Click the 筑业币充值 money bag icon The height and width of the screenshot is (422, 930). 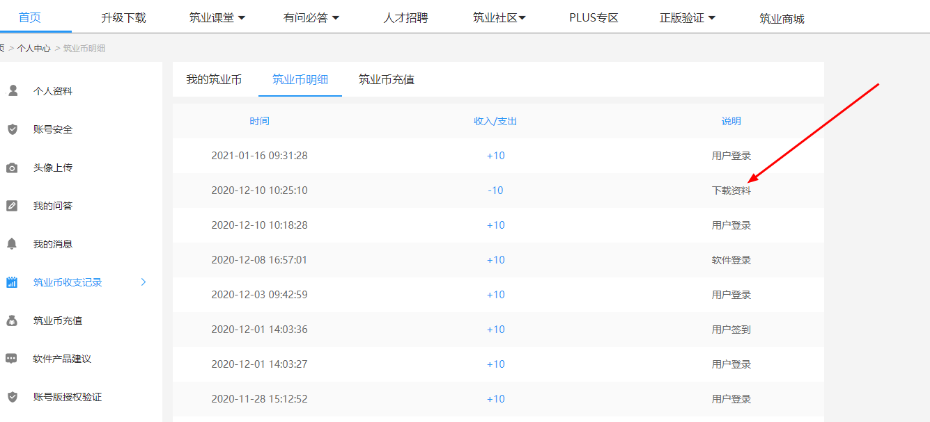(12, 320)
